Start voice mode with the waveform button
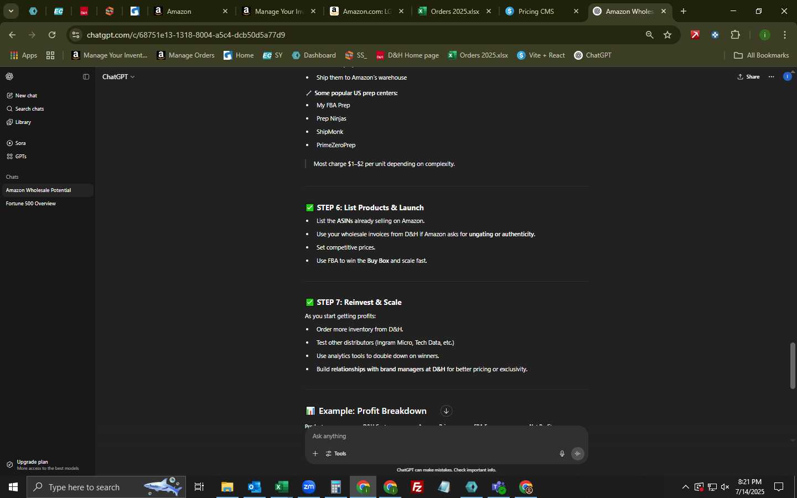The height and width of the screenshot is (498, 797). pos(577,454)
